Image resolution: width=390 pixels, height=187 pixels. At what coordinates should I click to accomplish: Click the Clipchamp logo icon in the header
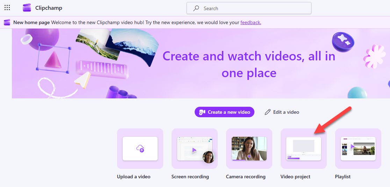coord(27,8)
